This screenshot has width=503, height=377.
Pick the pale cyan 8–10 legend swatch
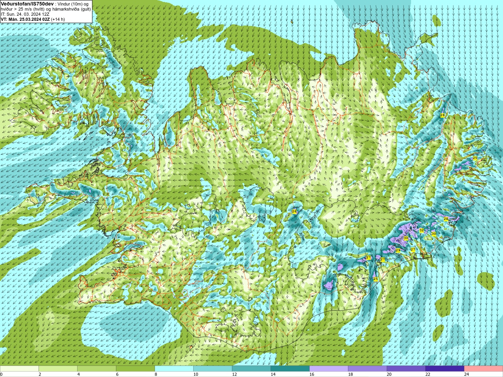(174, 369)
